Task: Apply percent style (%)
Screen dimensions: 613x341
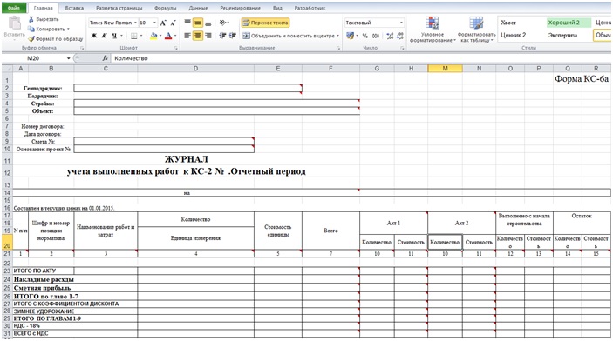Action: tap(364, 36)
